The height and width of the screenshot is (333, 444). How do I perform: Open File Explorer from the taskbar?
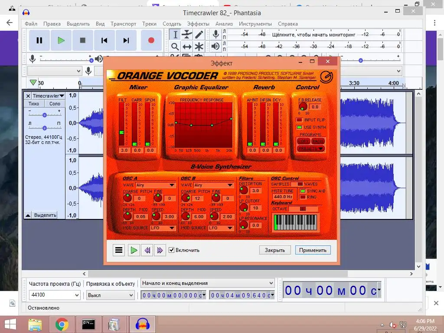[35, 324]
